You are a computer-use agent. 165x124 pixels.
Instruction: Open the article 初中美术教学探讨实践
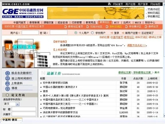coord(55,83)
